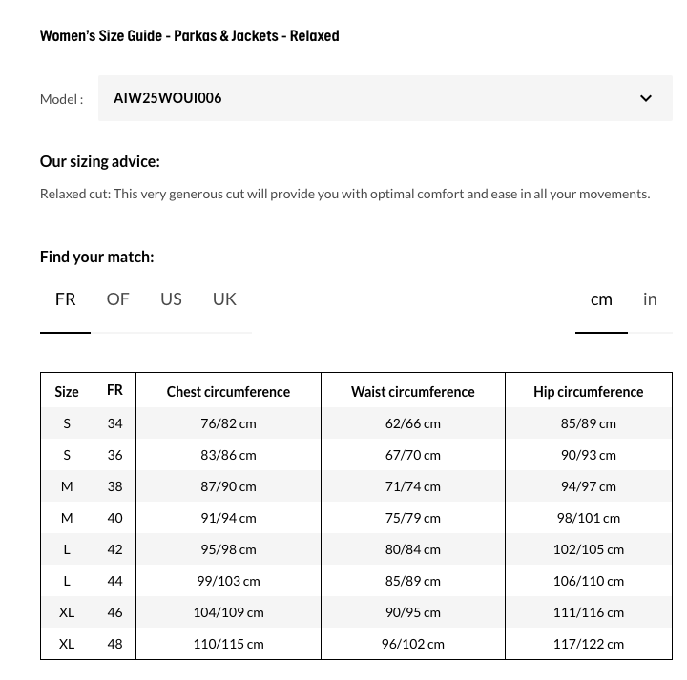Switch to the OF sizing tab

(117, 299)
